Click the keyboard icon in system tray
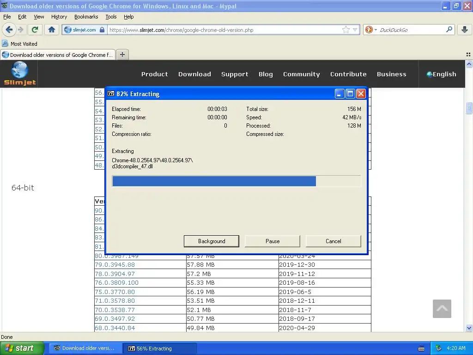The height and width of the screenshot is (355, 473). [x=421, y=349]
